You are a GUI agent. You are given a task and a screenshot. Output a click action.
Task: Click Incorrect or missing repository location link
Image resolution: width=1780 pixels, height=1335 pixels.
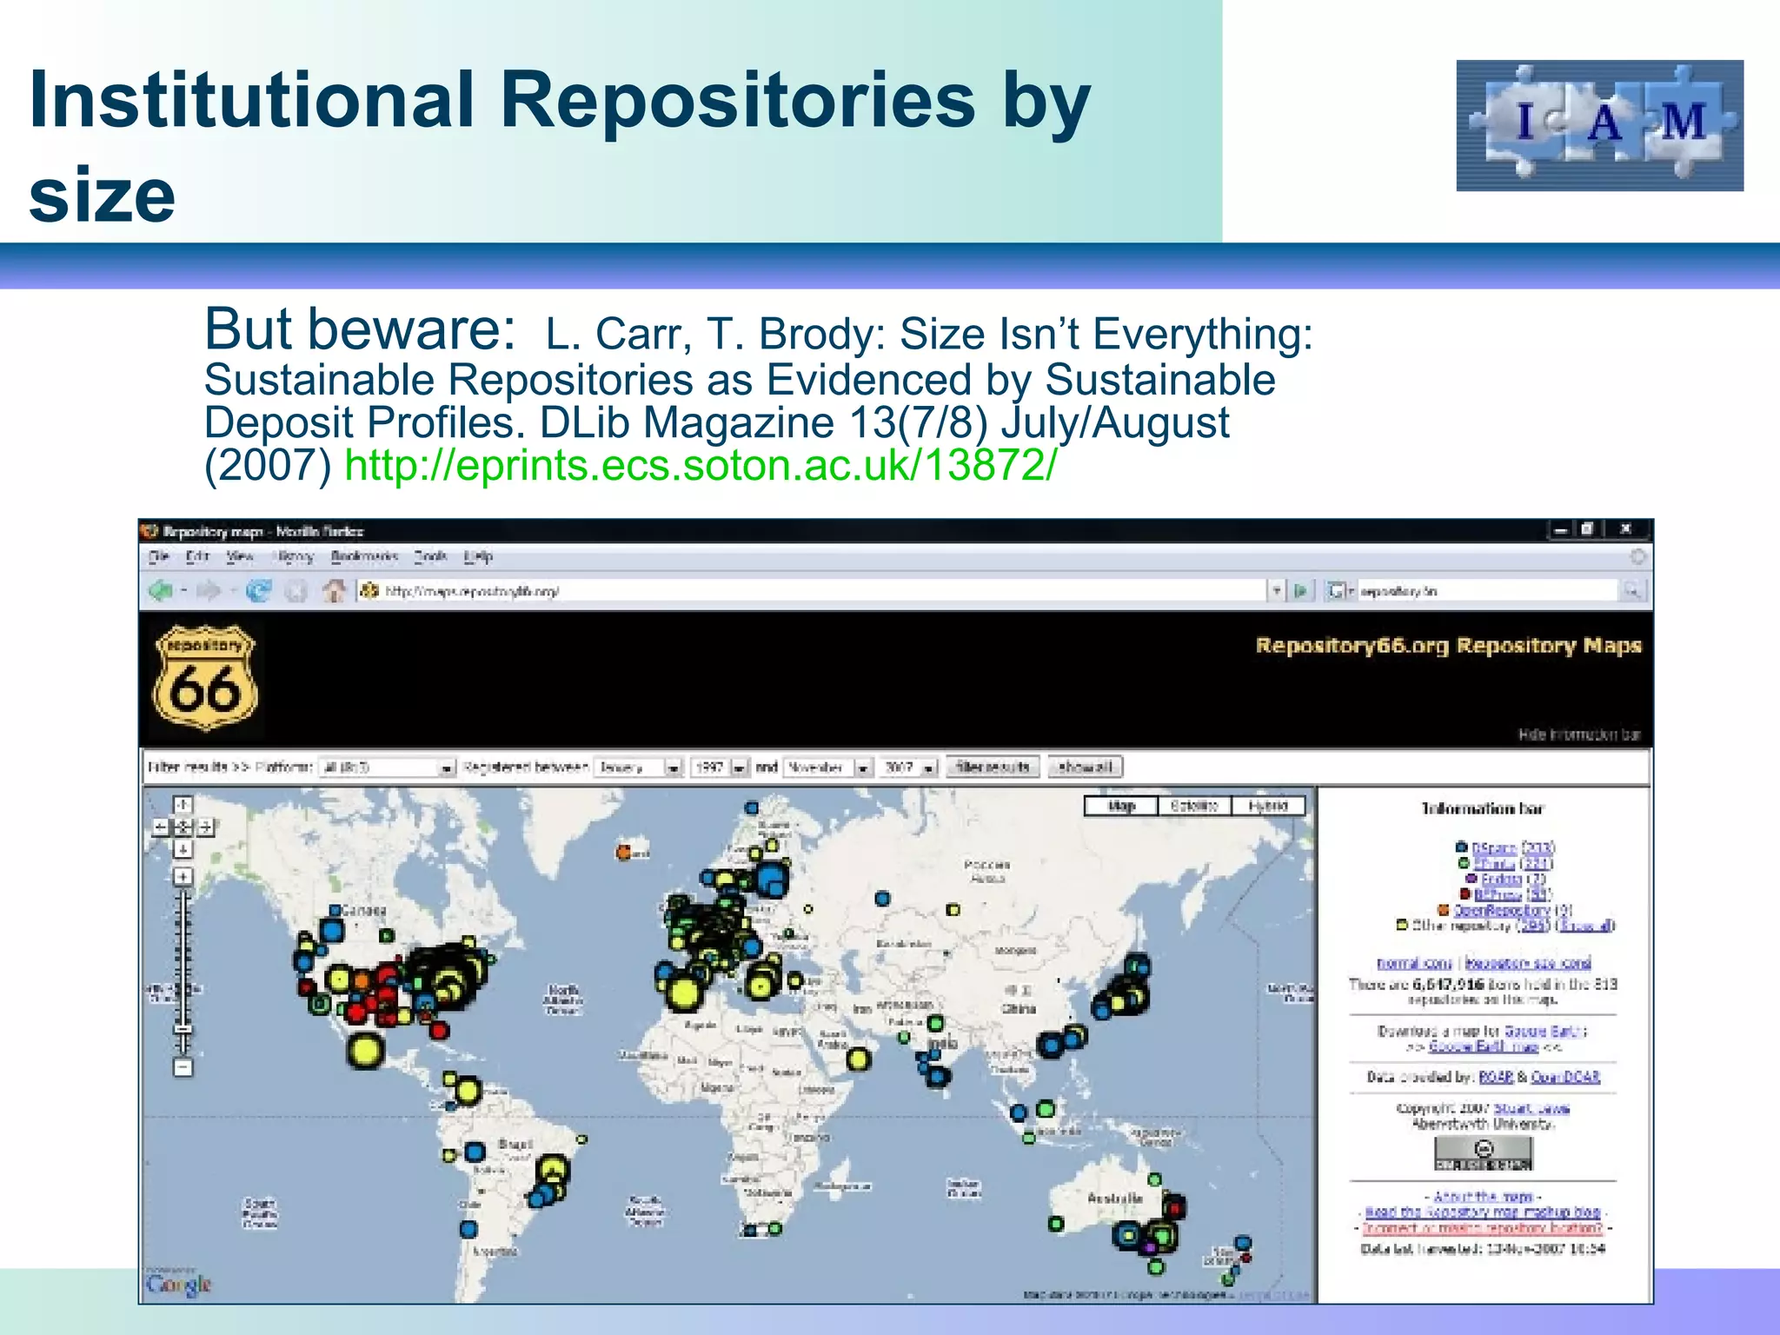1483,1228
